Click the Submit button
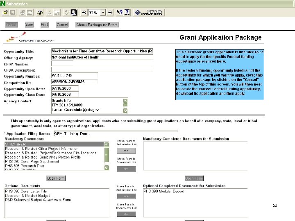Viewport: 295px width, 221px height. tap(11, 25)
